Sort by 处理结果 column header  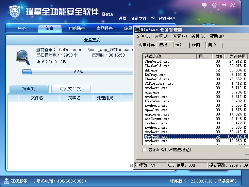106,98
